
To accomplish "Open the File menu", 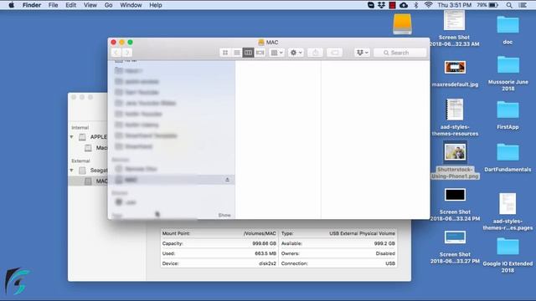I will 53,5.
